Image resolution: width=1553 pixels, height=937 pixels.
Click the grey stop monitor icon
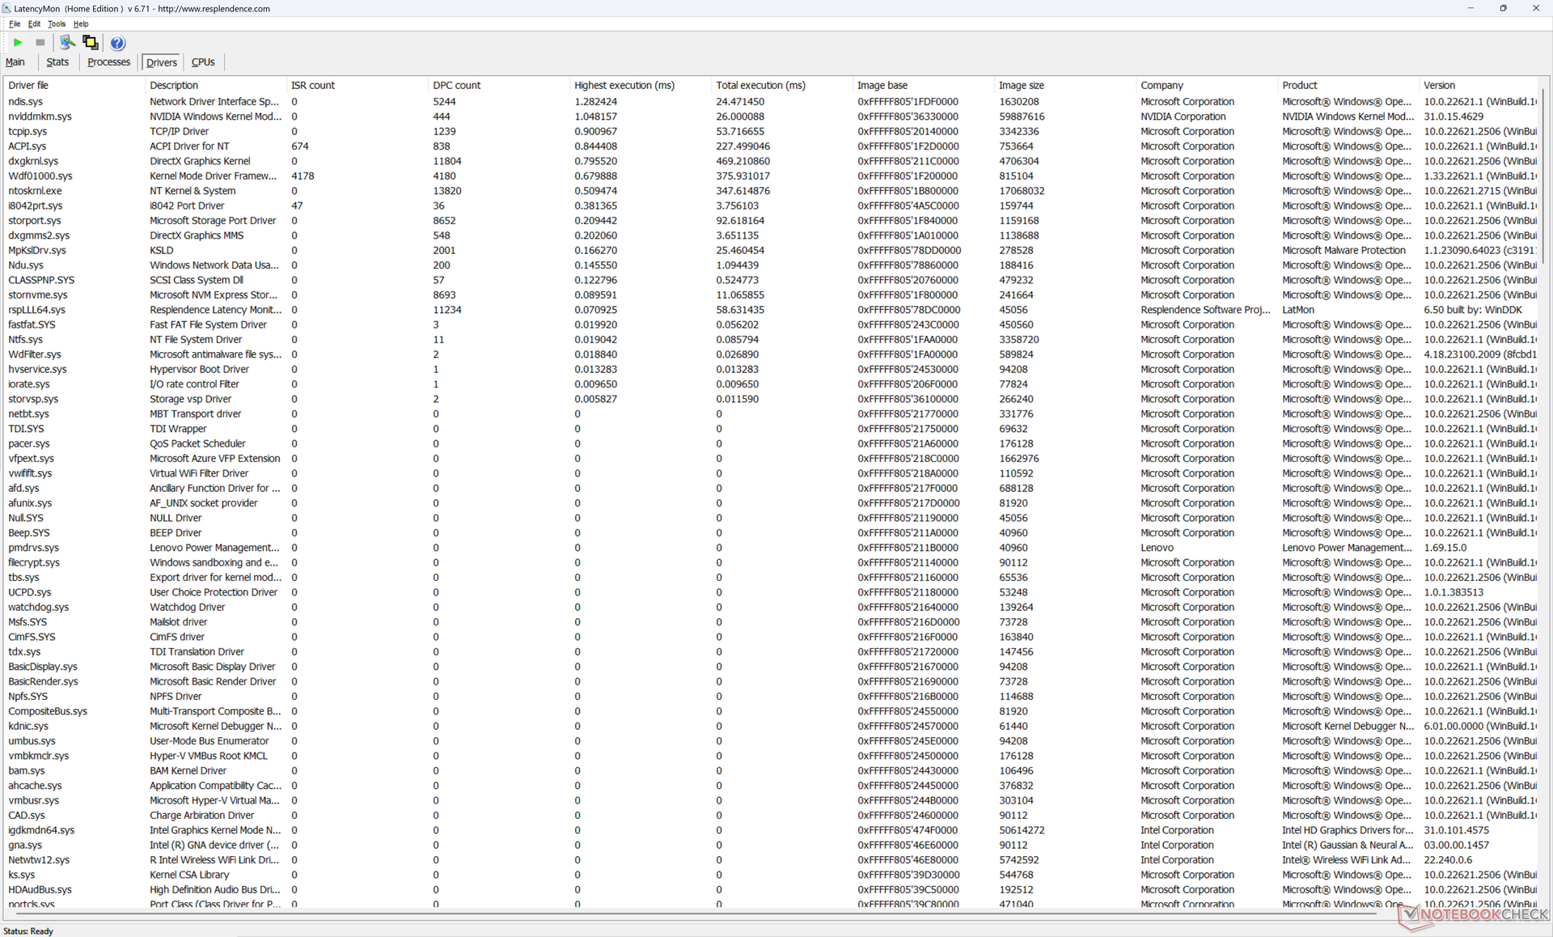(40, 42)
